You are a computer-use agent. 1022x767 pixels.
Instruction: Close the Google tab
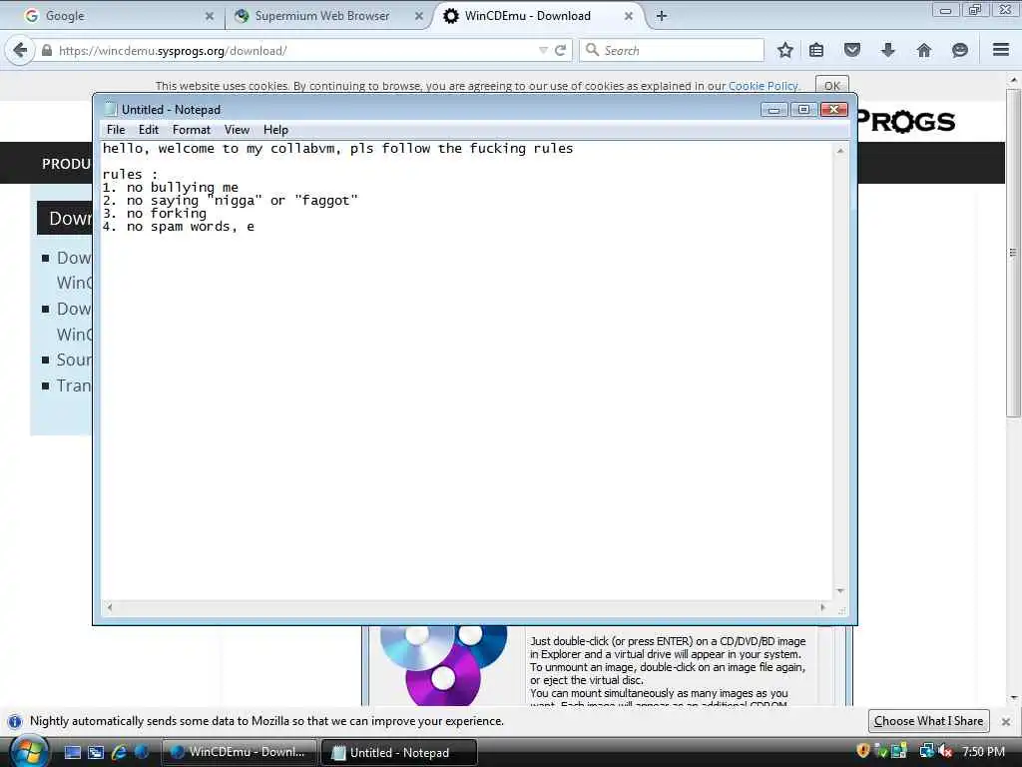tap(210, 16)
